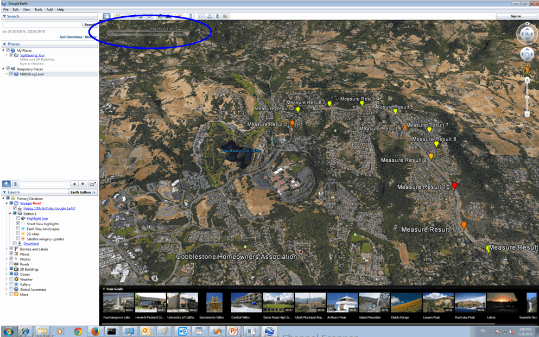539x337 pixels.
Task: Click the zoom slider track
Action: click(x=527, y=97)
